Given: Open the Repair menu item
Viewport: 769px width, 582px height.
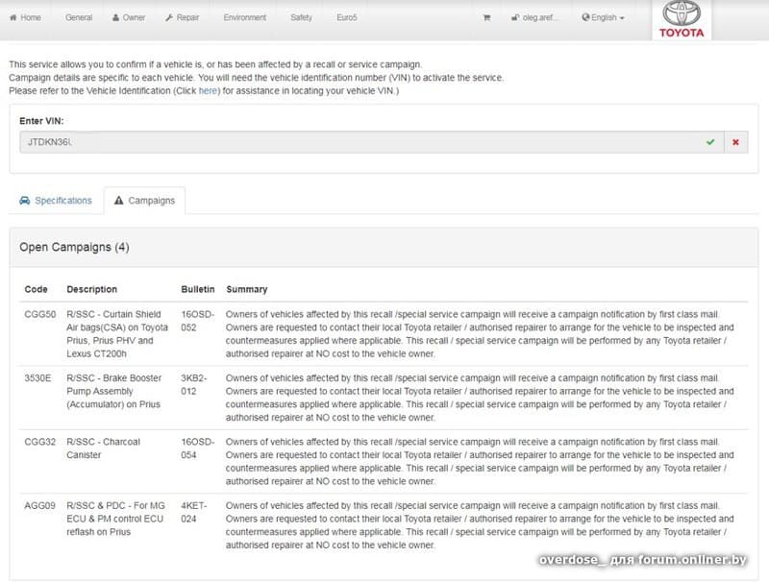Looking at the screenshot, I should tap(182, 17).
